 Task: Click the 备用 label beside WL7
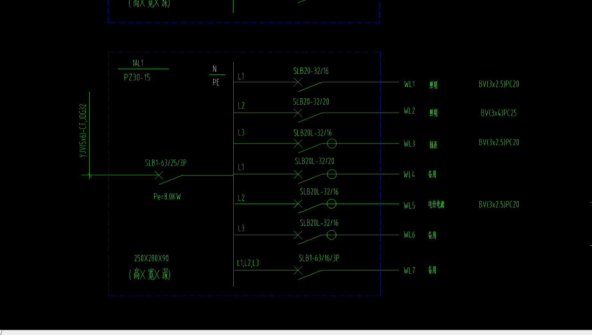point(432,270)
